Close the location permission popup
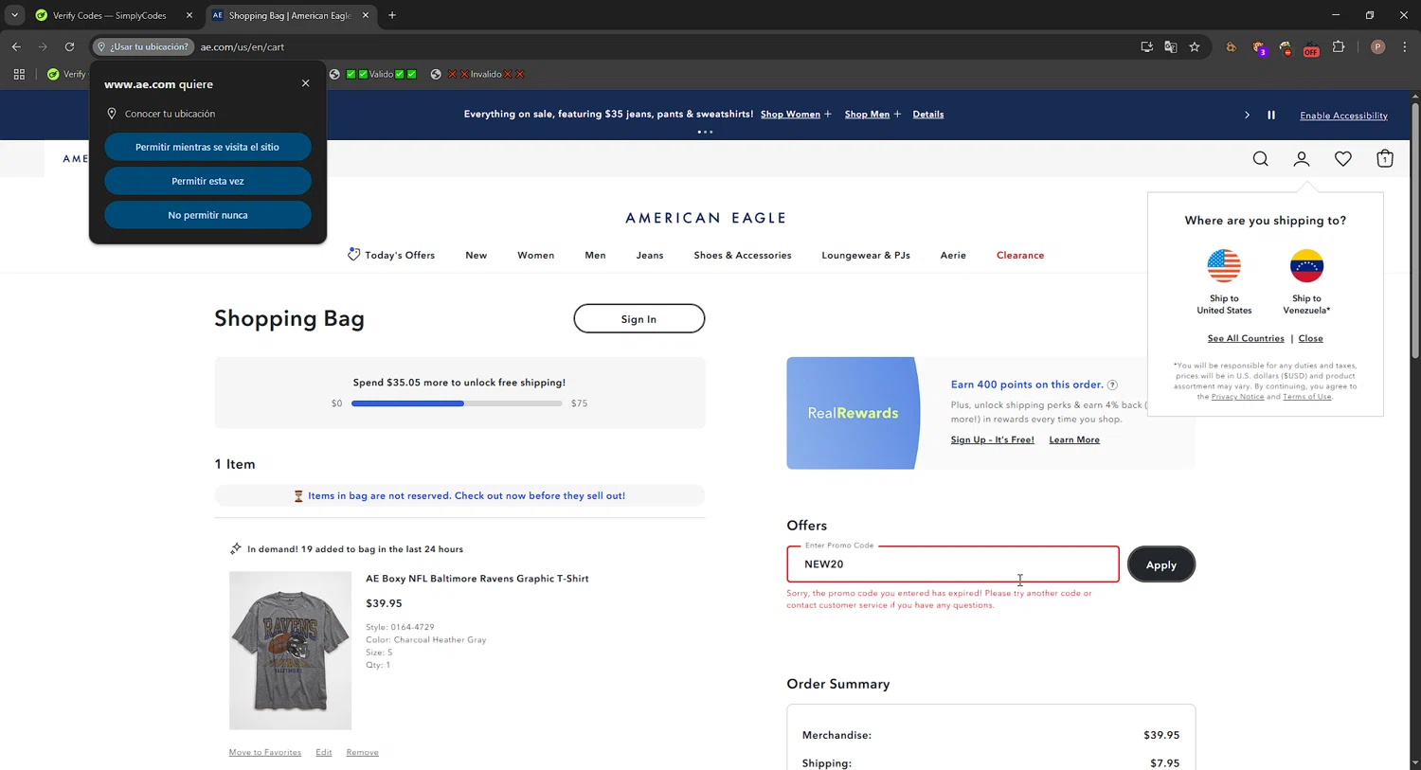1421x770 pixels. click(x=305, y=83)
